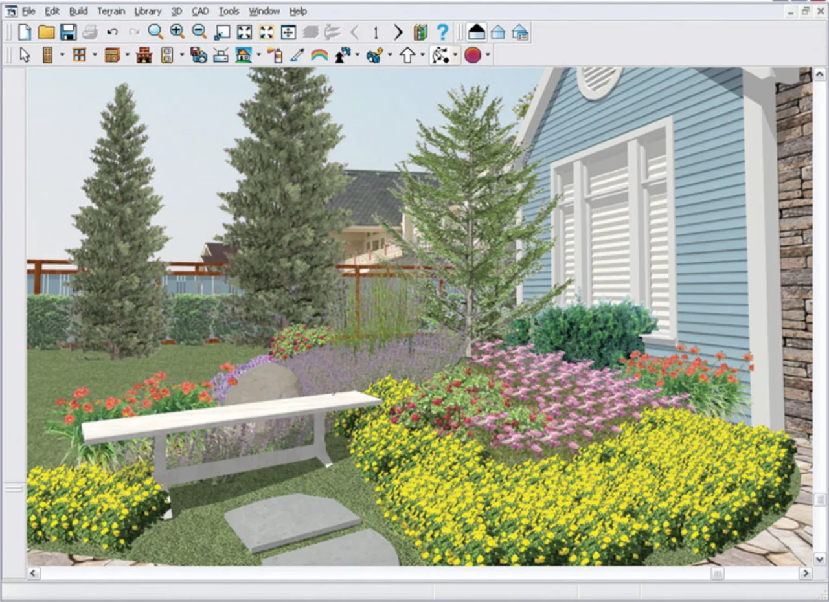Click the blue question mark Help icon
Image resolution: width=829 pixels, height=602 pixels.
442,32
